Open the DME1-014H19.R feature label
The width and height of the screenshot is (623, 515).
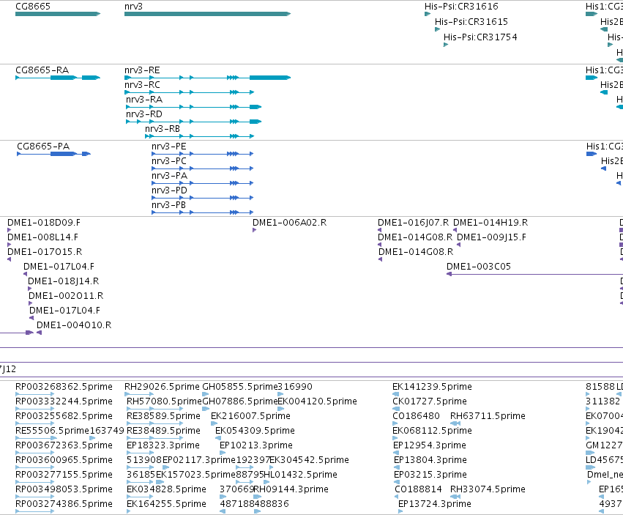[x=490, y=222]
